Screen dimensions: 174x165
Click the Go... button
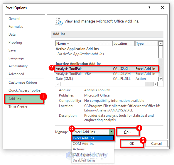[x=128, y=132]
